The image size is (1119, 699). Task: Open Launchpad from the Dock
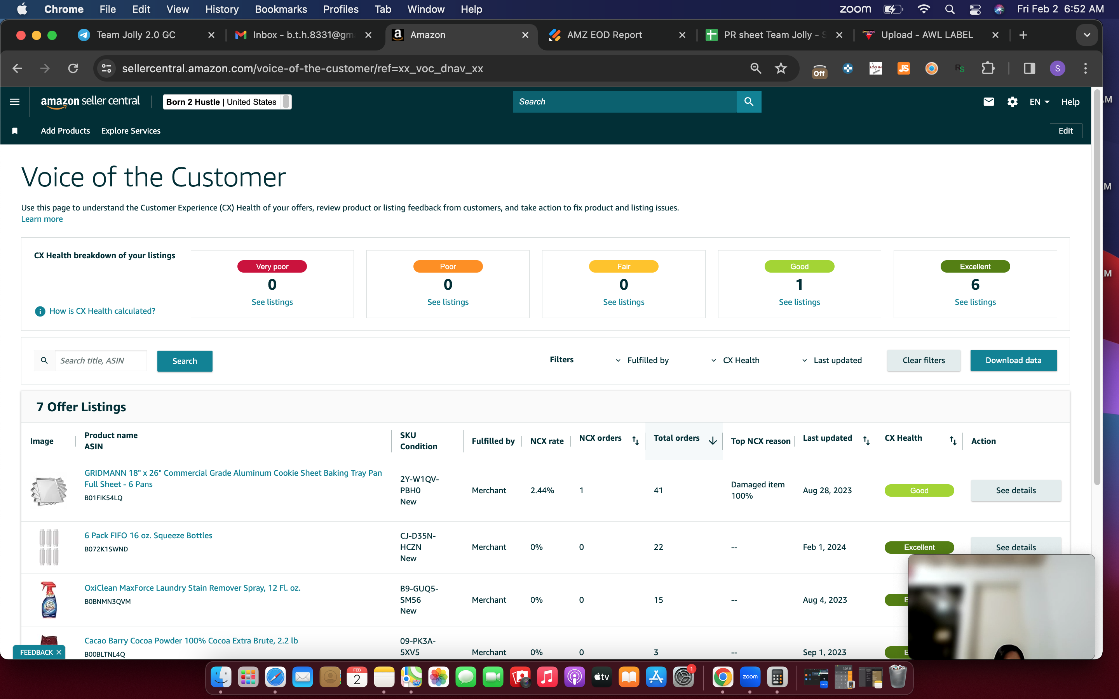tap(248, 677)
